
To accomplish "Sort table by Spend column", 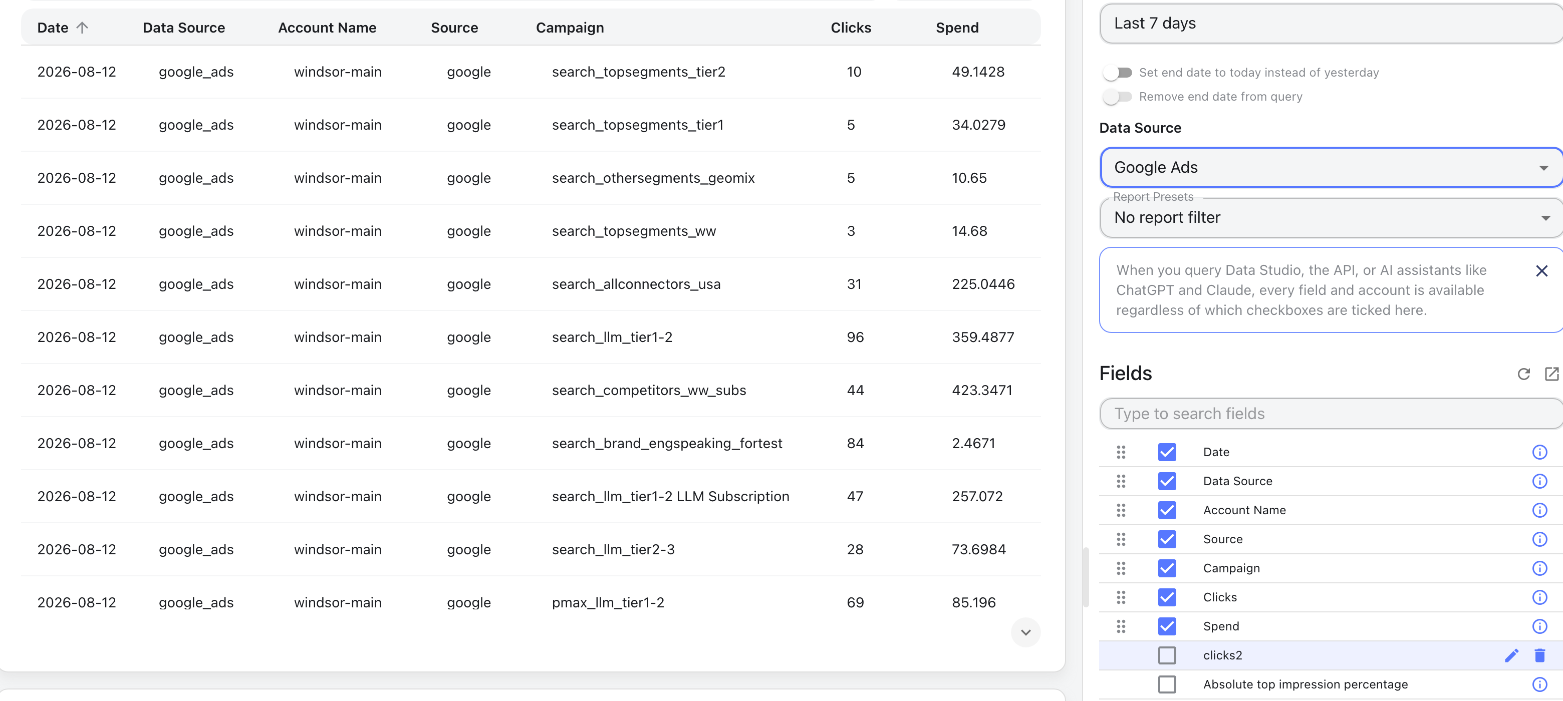I will (x=957, y=28).
